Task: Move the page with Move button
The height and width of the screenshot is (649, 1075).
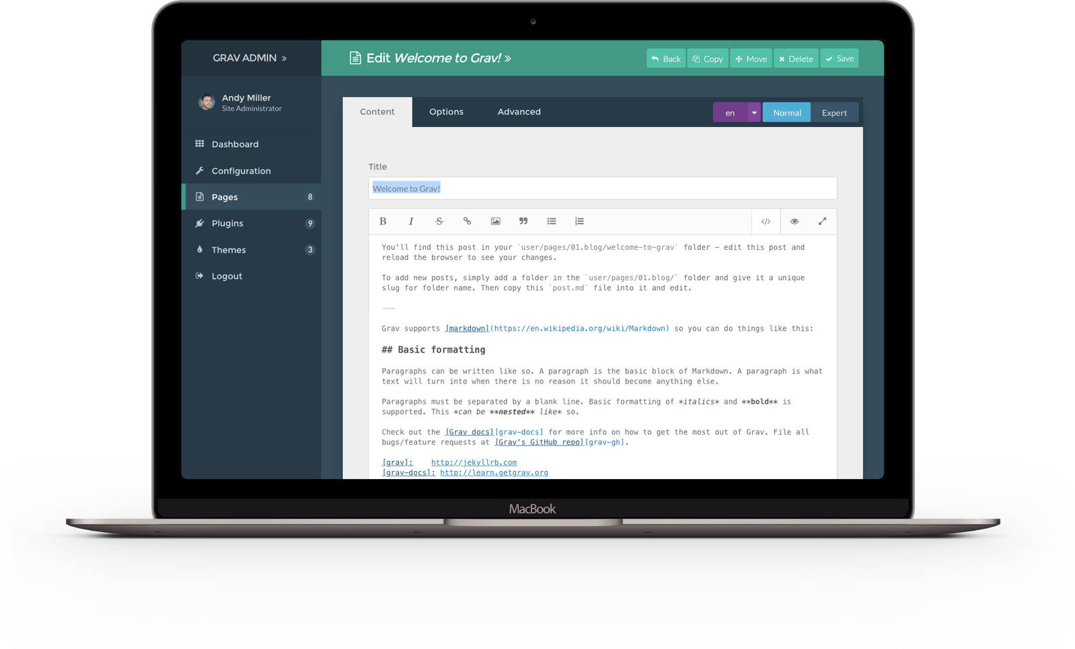Action: point(751,58)
